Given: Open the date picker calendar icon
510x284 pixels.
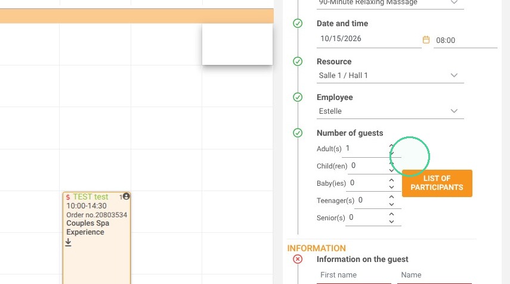Looking at the screenshot, I should click(426, 40).
